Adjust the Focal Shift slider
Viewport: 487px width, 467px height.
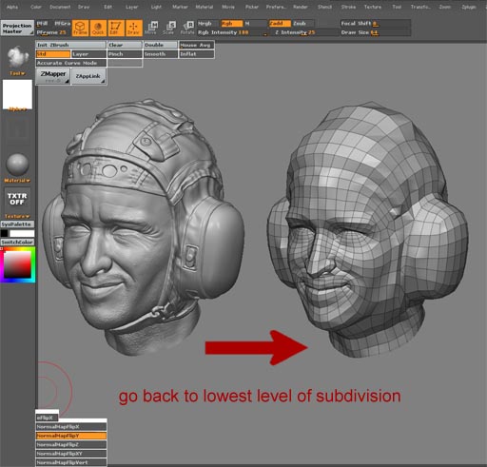tap(376, 24)
